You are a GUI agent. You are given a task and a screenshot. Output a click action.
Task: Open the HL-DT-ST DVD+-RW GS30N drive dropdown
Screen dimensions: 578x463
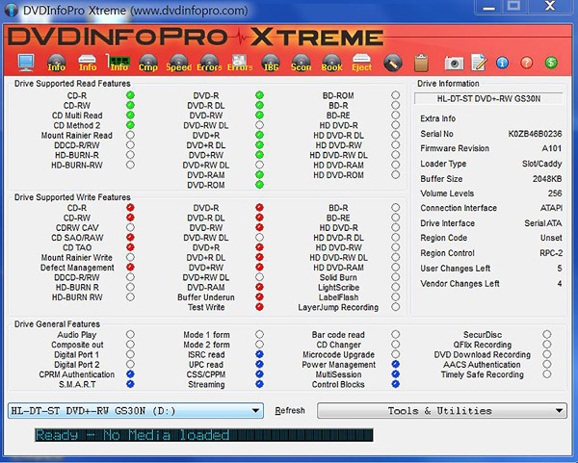pyautogui.click(x=136, y=411)
